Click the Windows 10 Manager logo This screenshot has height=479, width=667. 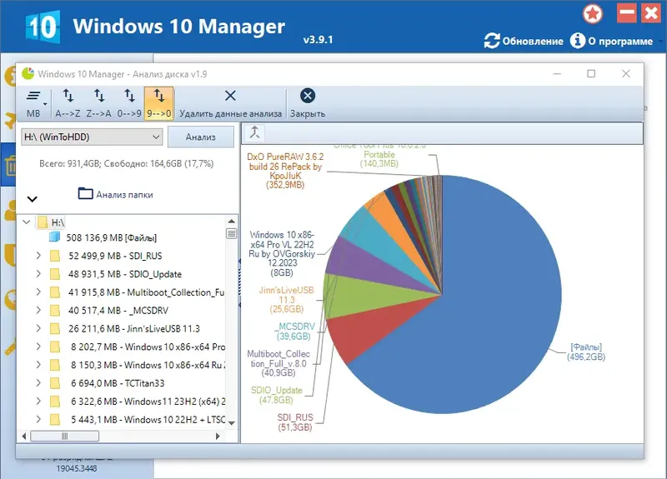[43, 27]
